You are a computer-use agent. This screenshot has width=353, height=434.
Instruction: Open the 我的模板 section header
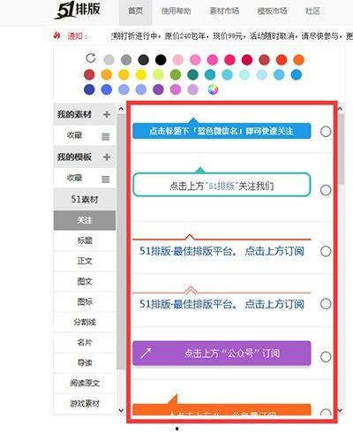coord(85,157)
